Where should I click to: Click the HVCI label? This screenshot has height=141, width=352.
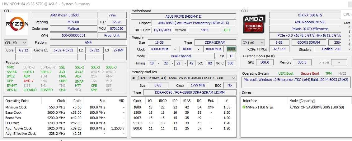pos(342,73)
